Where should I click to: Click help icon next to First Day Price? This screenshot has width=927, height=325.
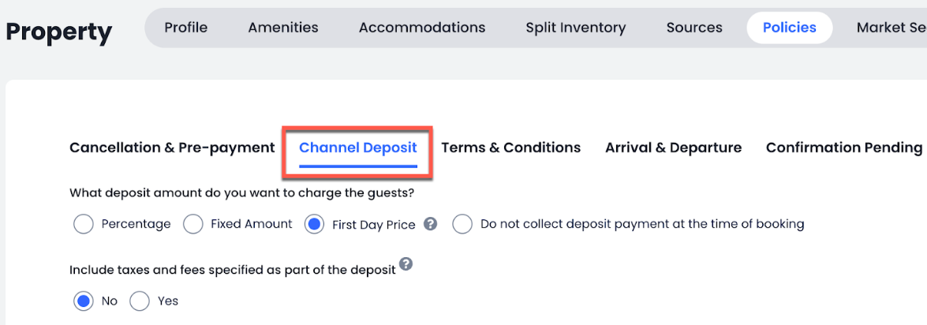tap(430, 224)
